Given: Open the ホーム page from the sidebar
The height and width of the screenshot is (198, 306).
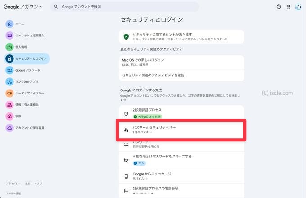Looking at the screenshot, I should click(15, 24).
